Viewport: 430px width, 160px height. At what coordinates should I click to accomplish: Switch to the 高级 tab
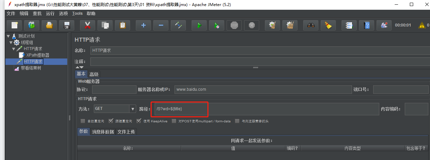pos(94,74)
